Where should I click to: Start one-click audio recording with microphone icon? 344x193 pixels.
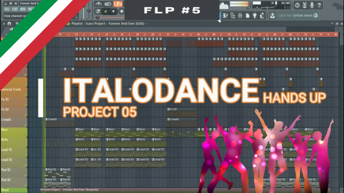[312, 5]
